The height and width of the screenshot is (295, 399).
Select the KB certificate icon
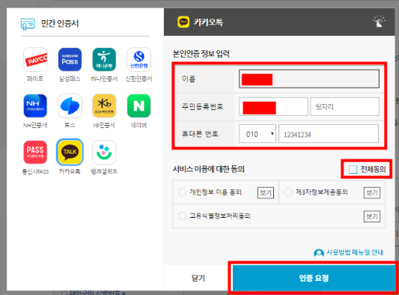tap(104, 106)
